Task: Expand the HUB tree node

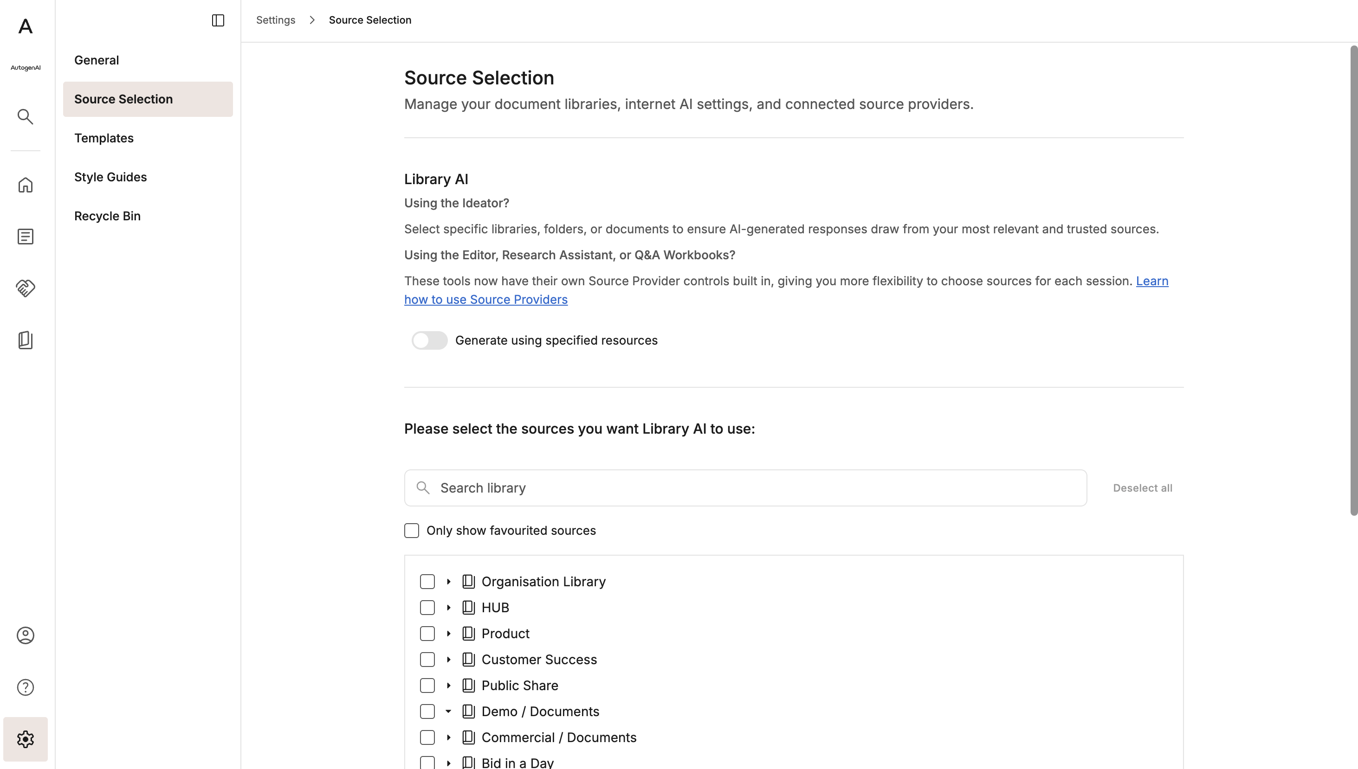Action: coord(449,608)
